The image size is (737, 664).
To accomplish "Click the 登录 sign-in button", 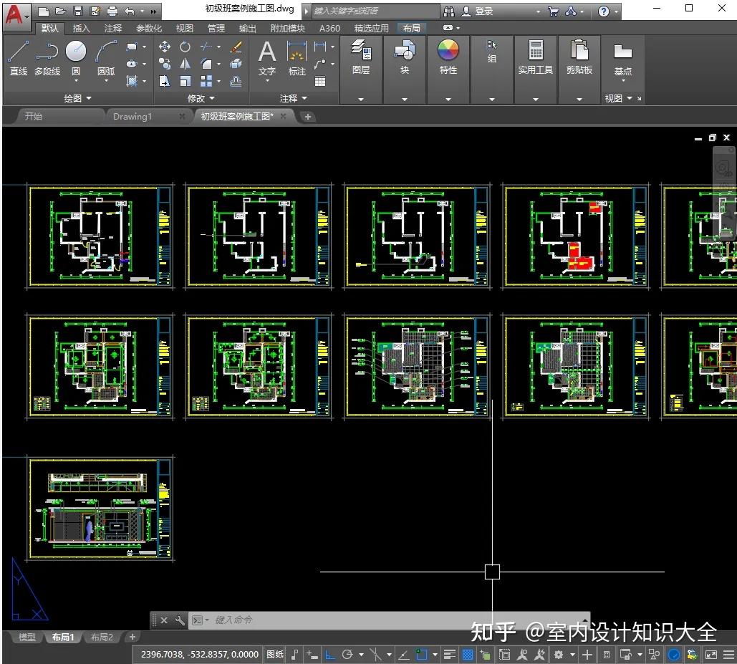I will 484,11.
